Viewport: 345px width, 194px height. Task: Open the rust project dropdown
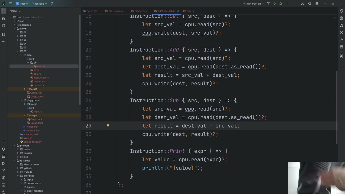(22, 4)
